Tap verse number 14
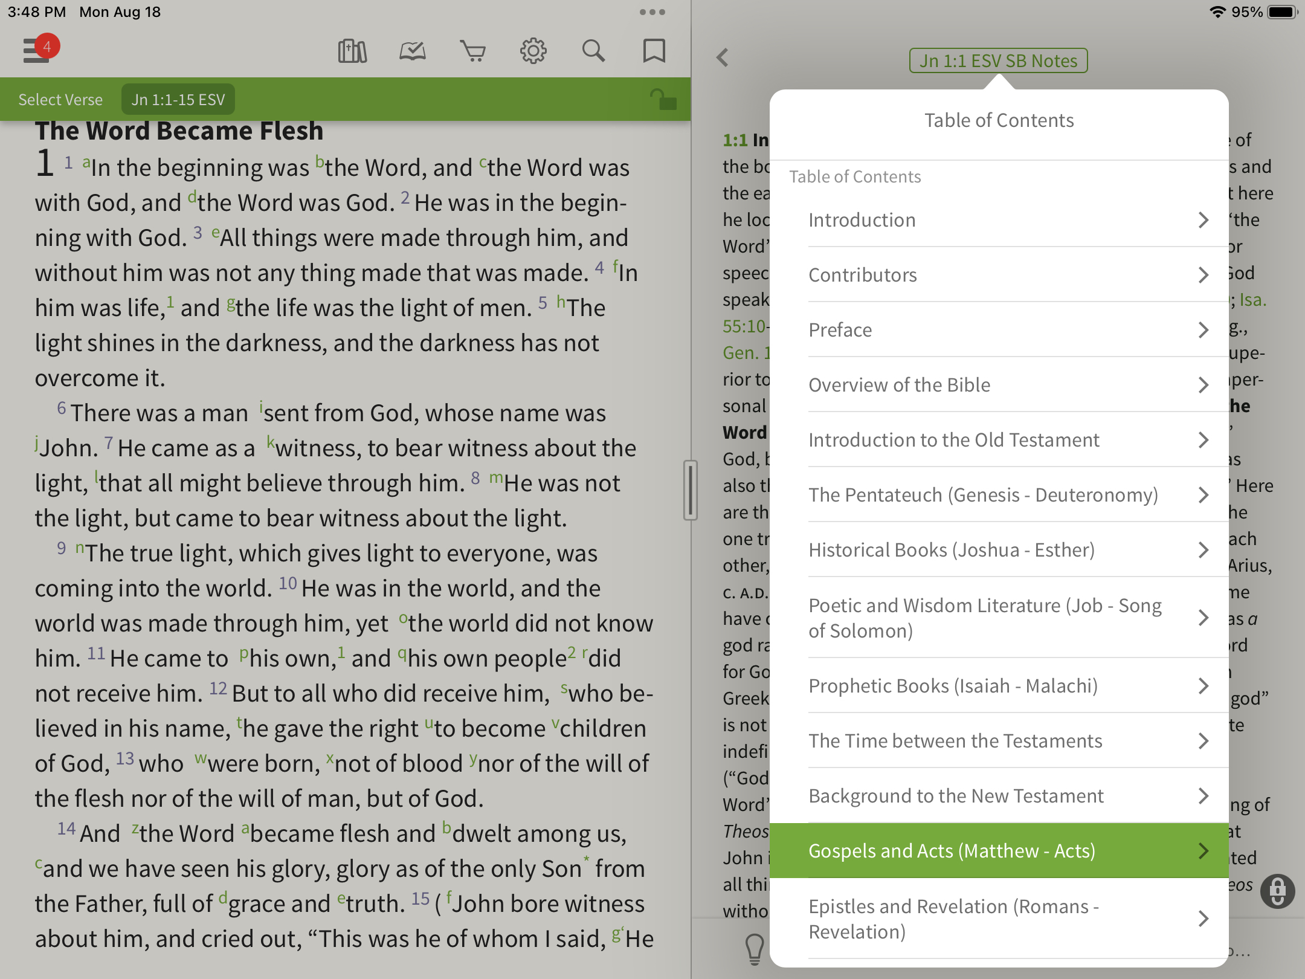 [x=66, y=829]
